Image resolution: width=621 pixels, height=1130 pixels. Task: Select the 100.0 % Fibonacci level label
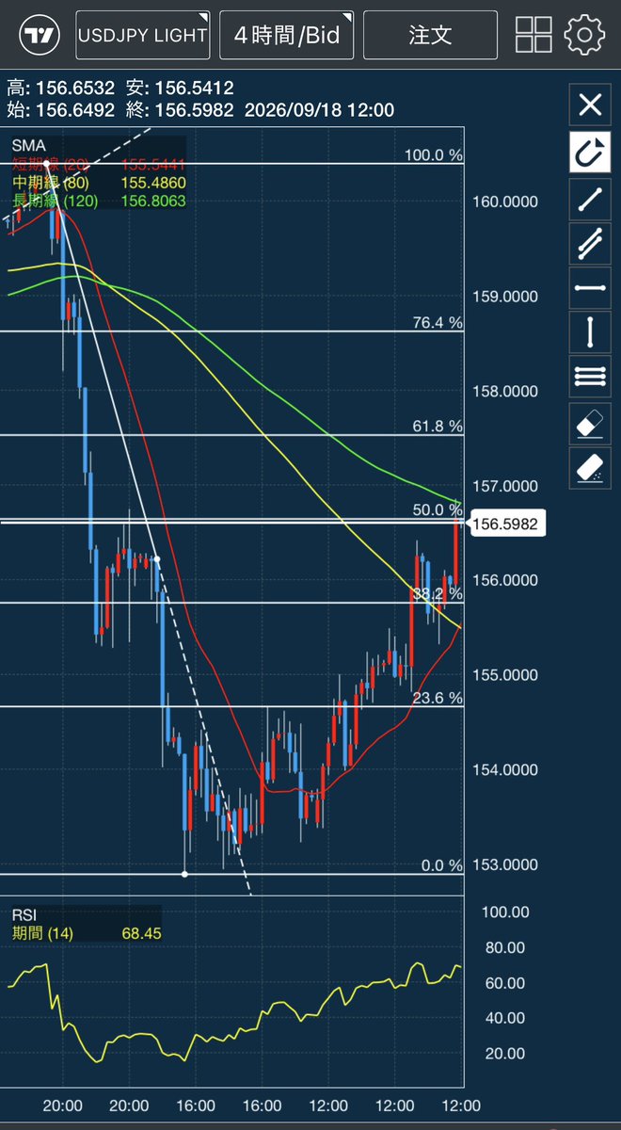coord(434,154)
